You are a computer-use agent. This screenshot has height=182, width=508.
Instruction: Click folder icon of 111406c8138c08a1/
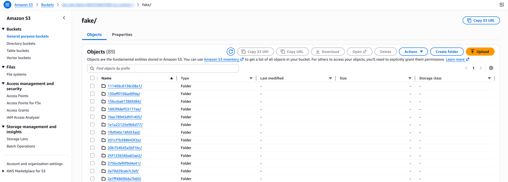[x=104, y=86]
